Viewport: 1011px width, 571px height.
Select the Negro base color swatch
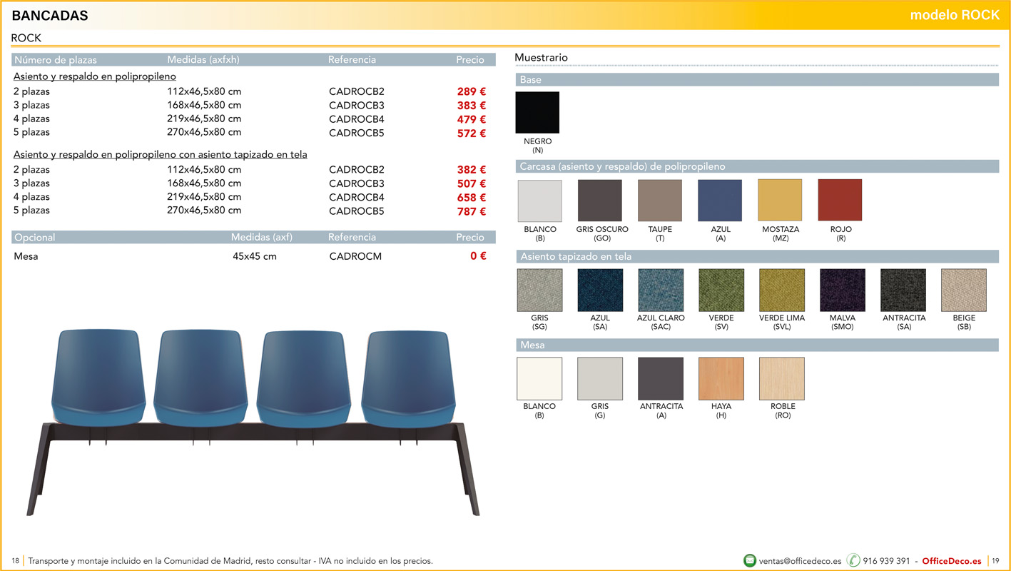pos(537,113)
